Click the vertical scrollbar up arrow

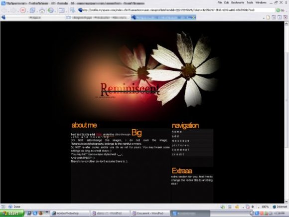pyautogui.click(x=287, y=23)
